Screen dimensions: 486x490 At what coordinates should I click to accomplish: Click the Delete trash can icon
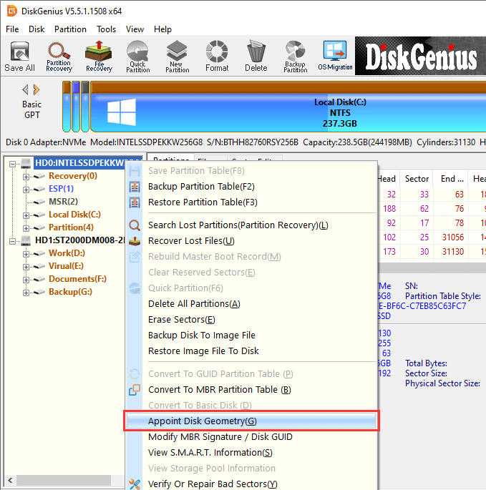coord(256,56)
